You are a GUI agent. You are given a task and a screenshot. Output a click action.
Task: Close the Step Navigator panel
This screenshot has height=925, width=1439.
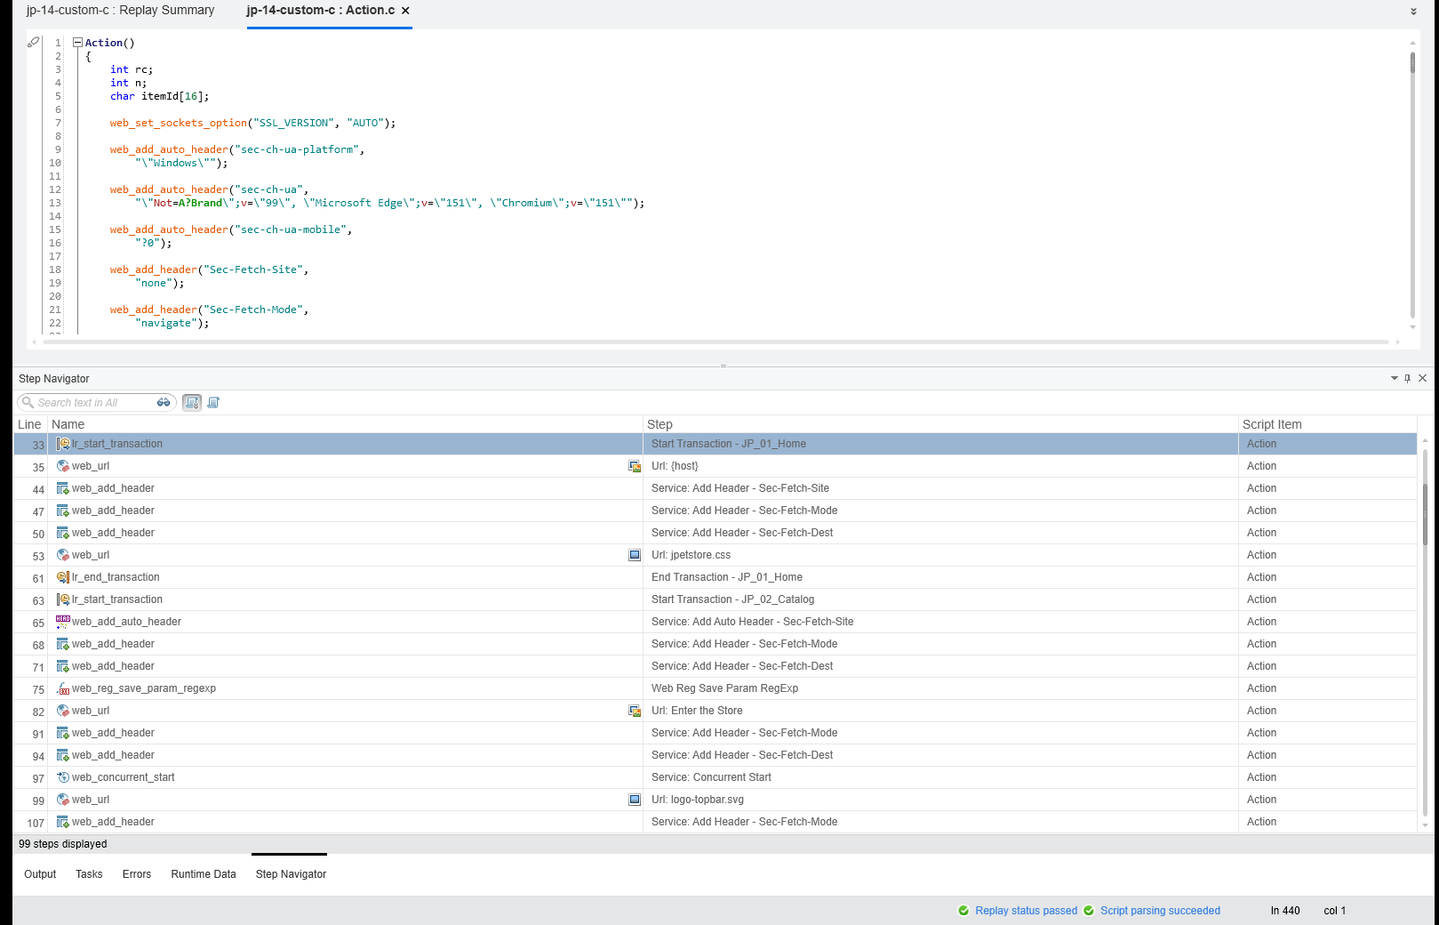coord(1423,379)
